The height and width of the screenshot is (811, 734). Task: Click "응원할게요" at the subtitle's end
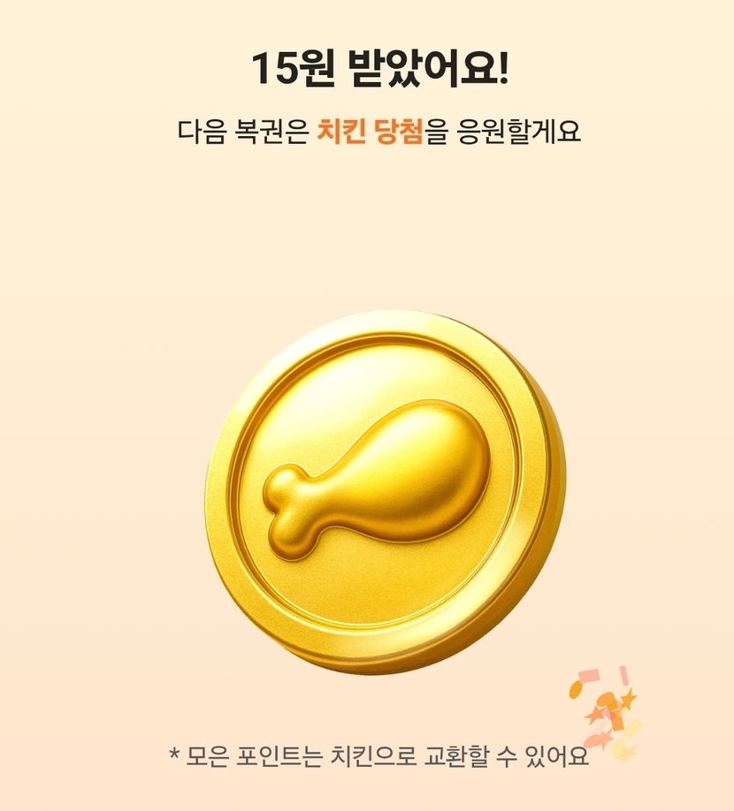pyautogui.click(x=519, y=131)
